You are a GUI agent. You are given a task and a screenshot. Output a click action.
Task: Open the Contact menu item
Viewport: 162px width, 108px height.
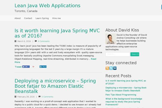pos(28,18)
